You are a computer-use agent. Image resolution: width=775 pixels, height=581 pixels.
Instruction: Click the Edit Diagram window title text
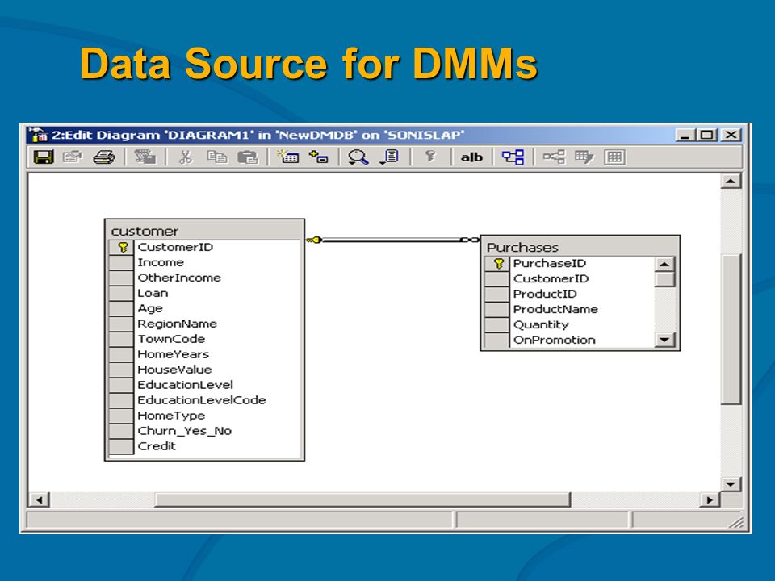click(x=258, y=135)
